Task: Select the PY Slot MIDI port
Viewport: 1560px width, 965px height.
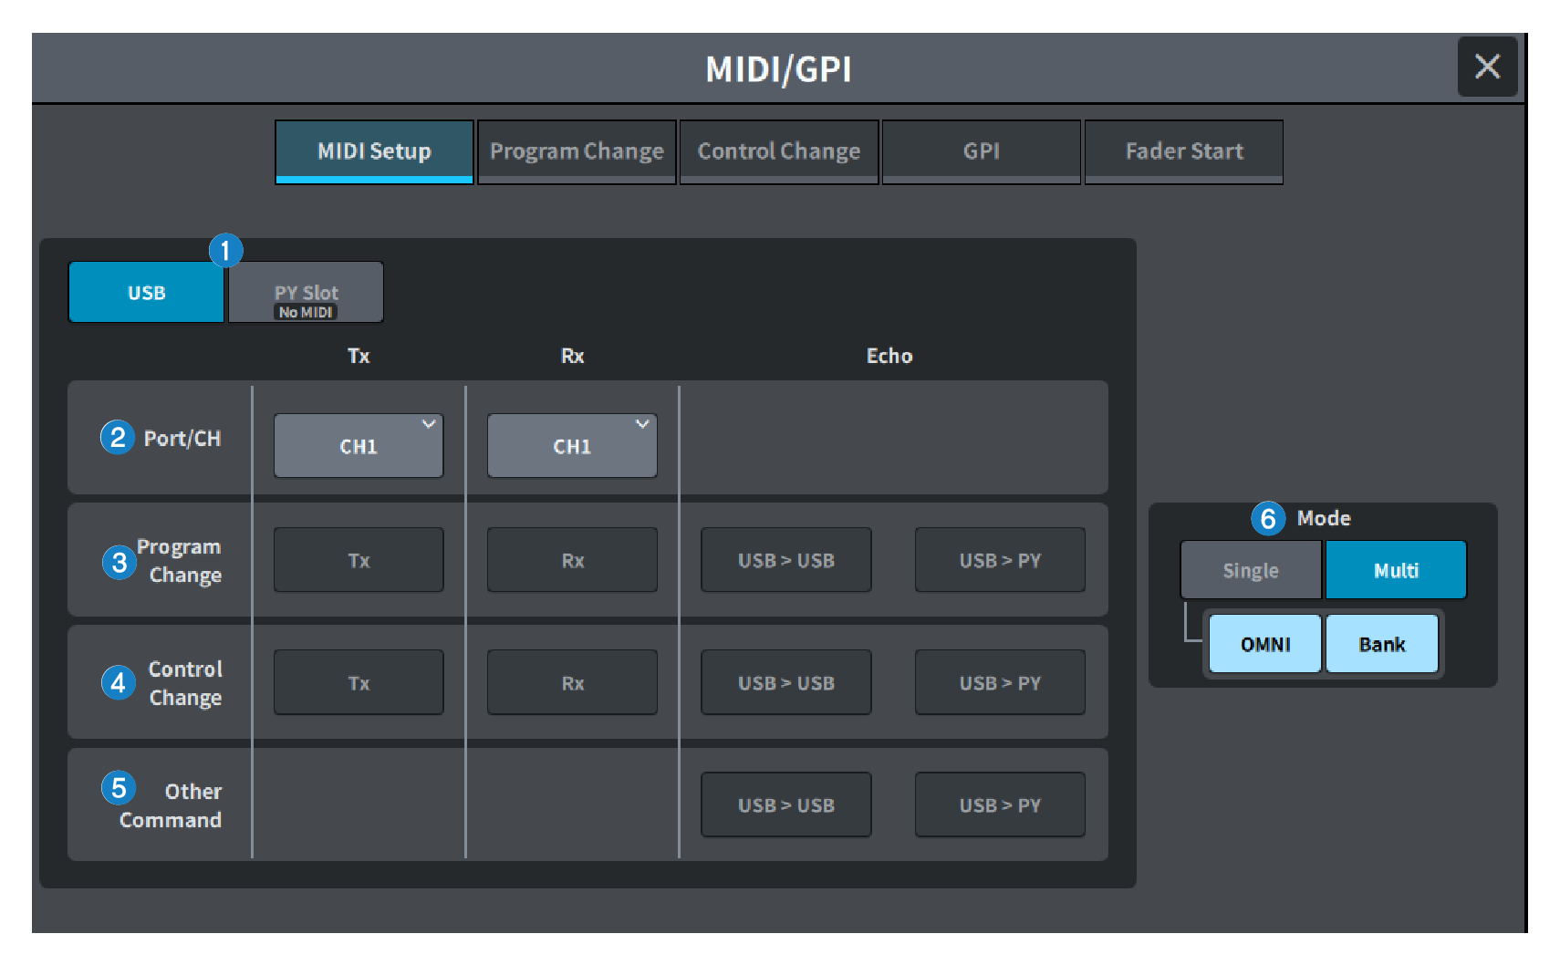Action: coord(306,292)
